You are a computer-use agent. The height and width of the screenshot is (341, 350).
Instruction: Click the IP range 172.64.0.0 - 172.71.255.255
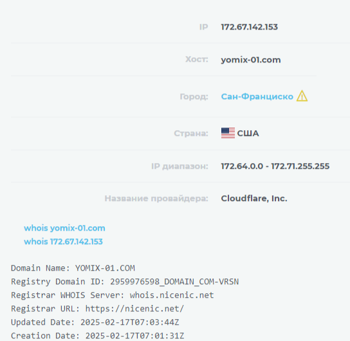275,166
